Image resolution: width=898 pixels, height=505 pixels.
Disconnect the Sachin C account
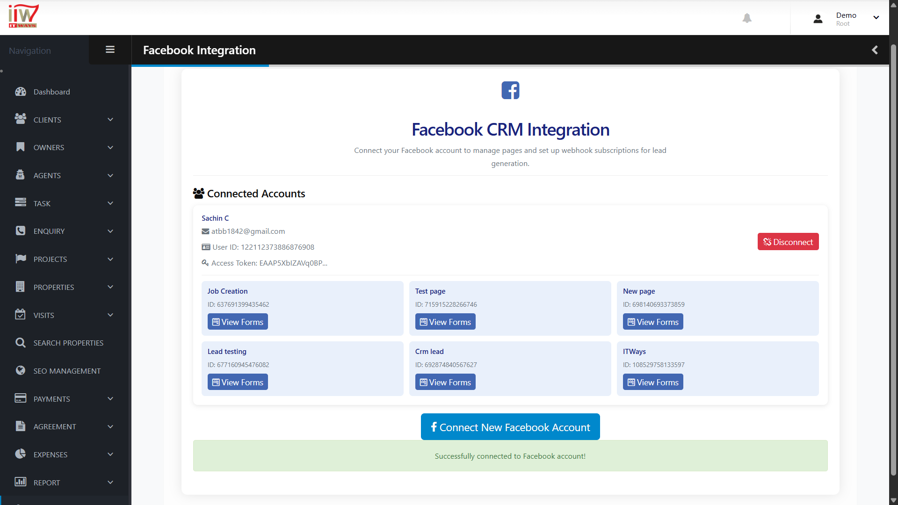(x=788, y=242)
